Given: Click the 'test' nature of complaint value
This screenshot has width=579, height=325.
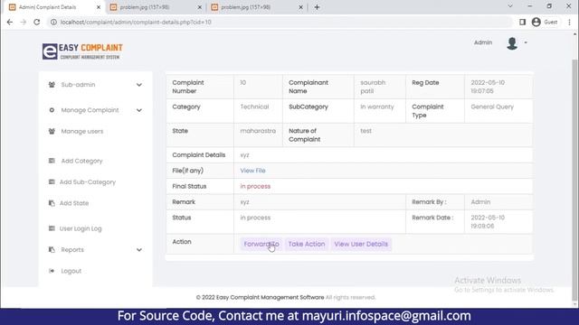Looking at the screenshot, I should click(365, 131).
